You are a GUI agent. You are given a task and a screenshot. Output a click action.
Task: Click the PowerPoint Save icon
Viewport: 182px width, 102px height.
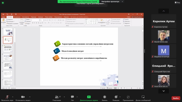pos(3,14)
